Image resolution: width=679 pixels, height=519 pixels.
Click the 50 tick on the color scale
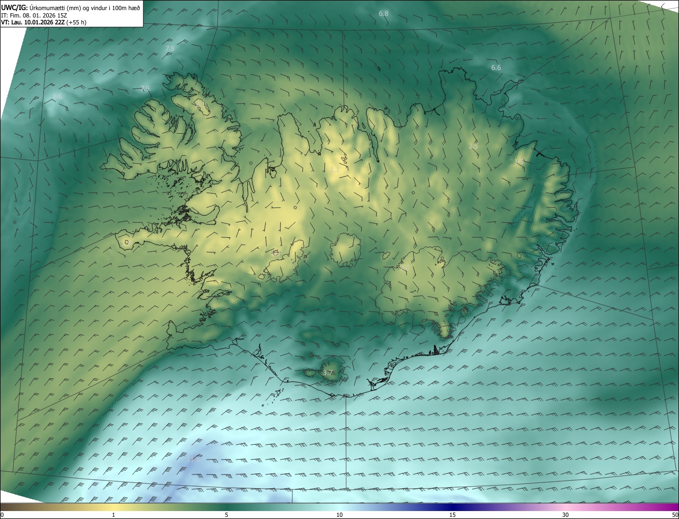pos(675,515)
